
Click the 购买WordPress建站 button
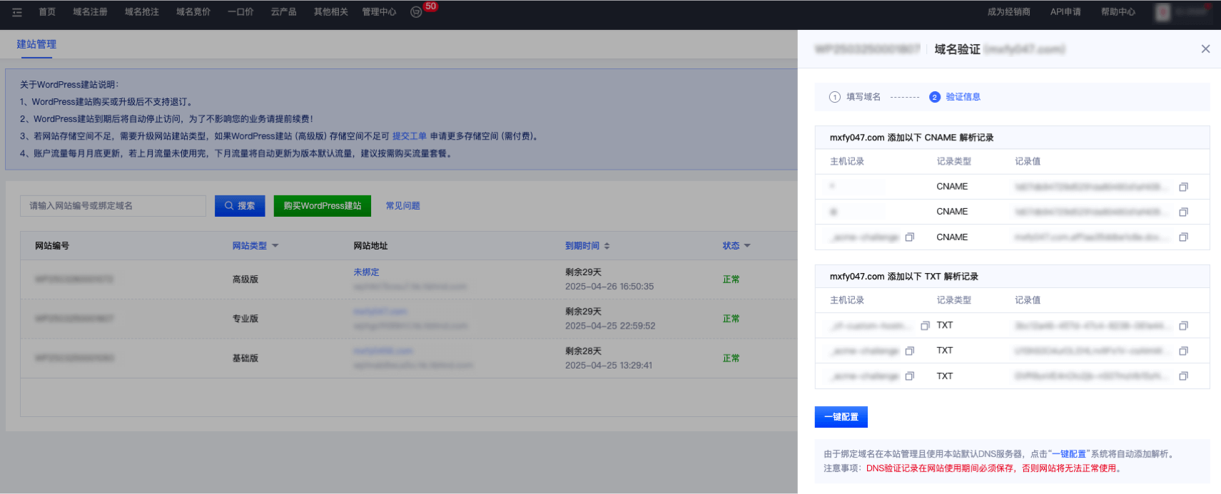322,206
